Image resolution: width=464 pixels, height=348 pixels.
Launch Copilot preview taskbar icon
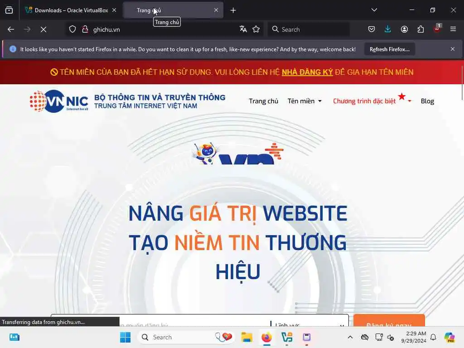coord(449,337)
